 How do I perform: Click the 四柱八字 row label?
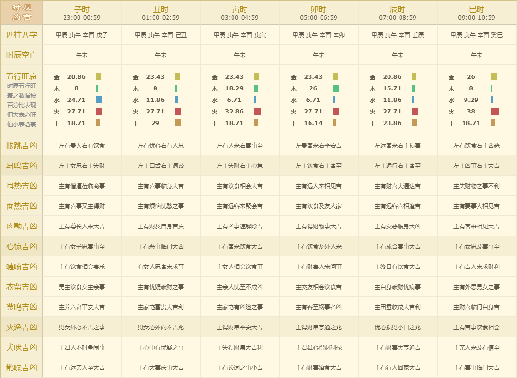(22, 35)
